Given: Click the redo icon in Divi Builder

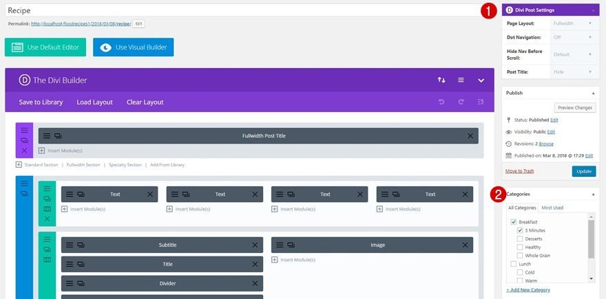Looking at the screenshot, I should click(461, 102).
